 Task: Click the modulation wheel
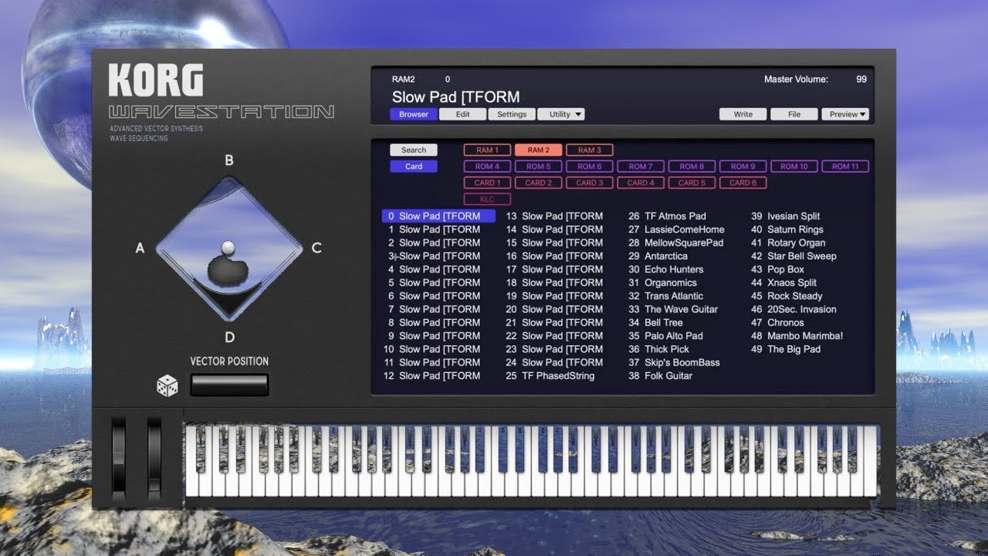(154, 459)
